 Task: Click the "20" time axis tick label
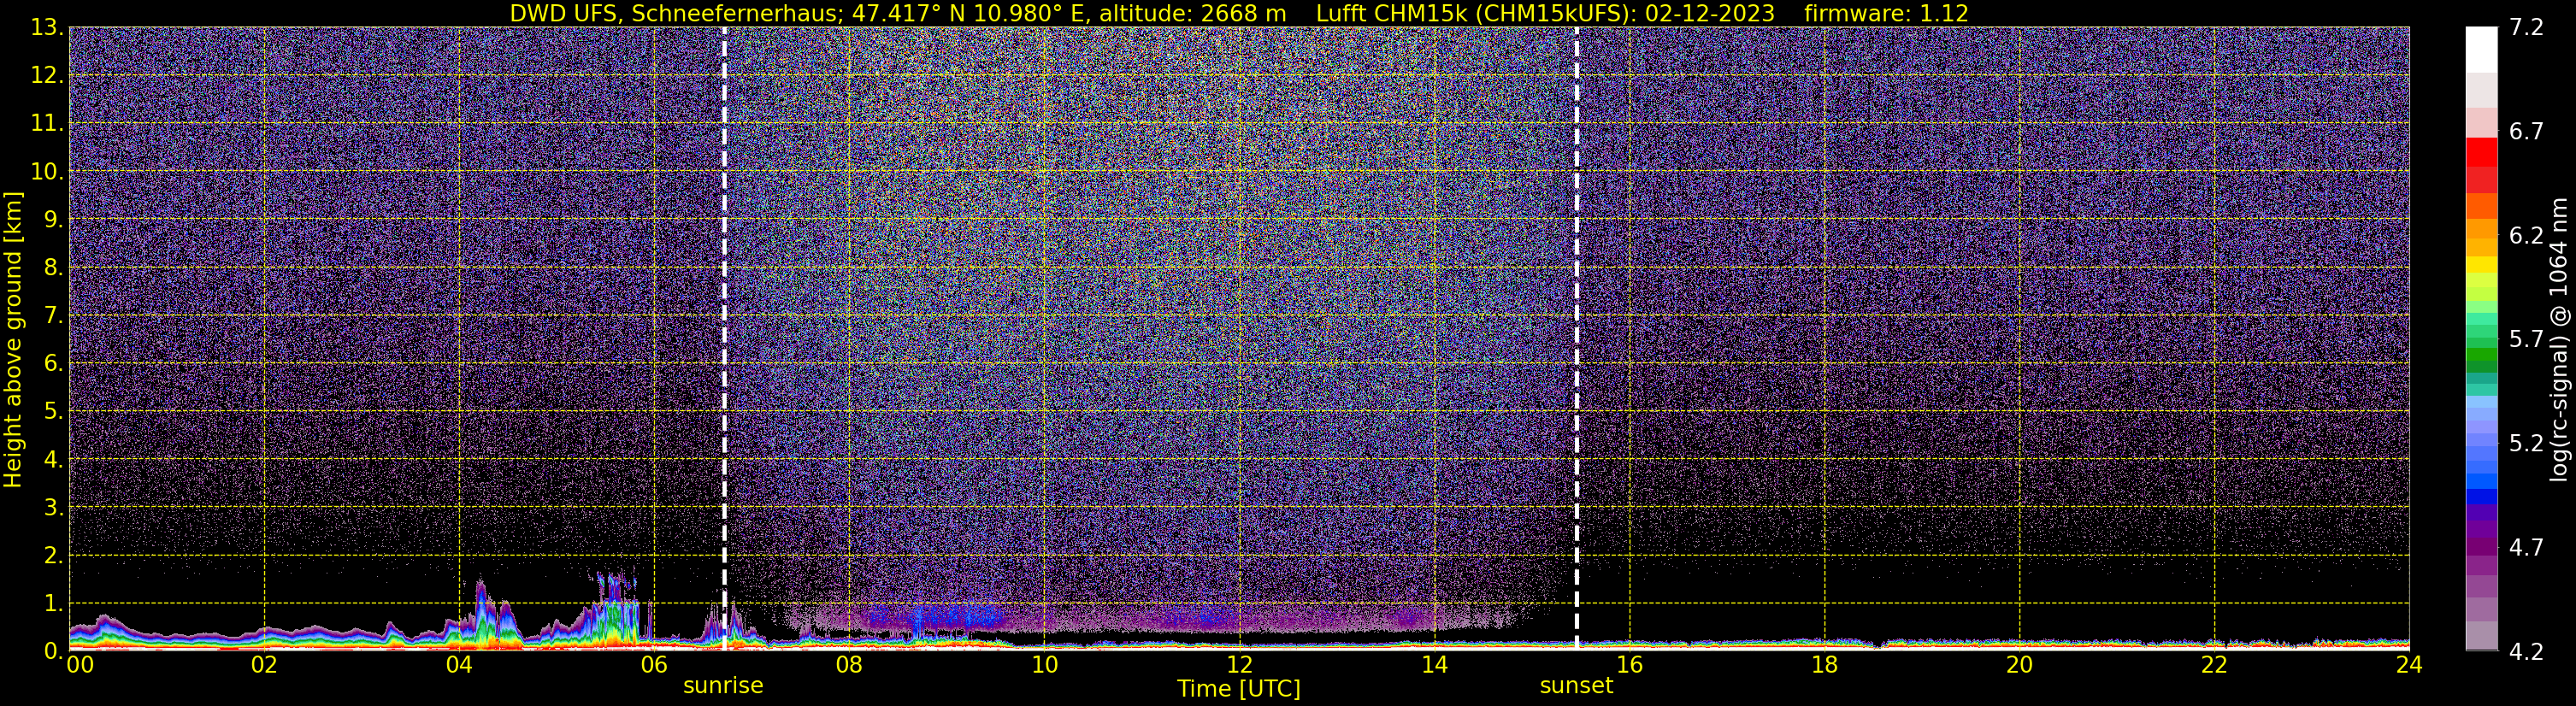(x=2019, y=665)
